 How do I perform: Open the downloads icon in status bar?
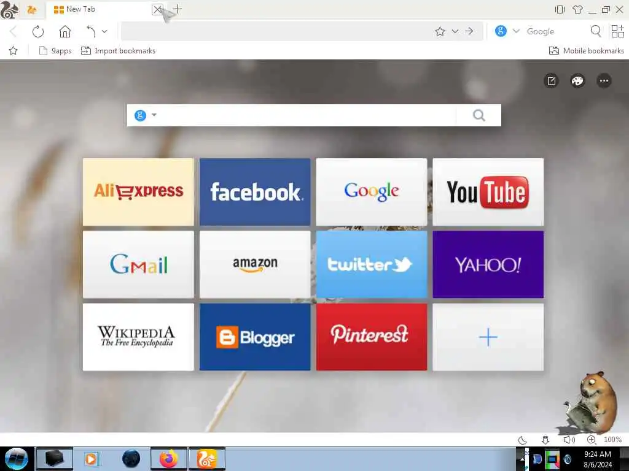click(x=545, y=440)
